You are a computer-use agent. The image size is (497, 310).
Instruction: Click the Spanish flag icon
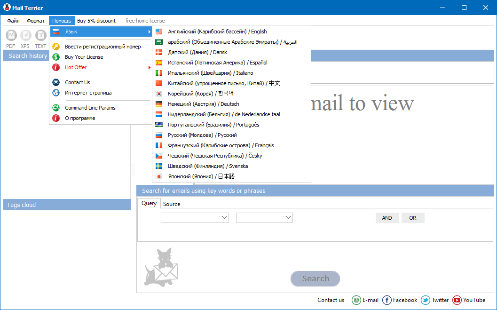[x=159, y=63]
